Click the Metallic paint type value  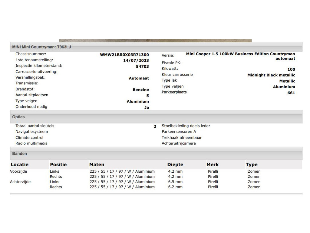pyautogui.click(x=287, y=81)
